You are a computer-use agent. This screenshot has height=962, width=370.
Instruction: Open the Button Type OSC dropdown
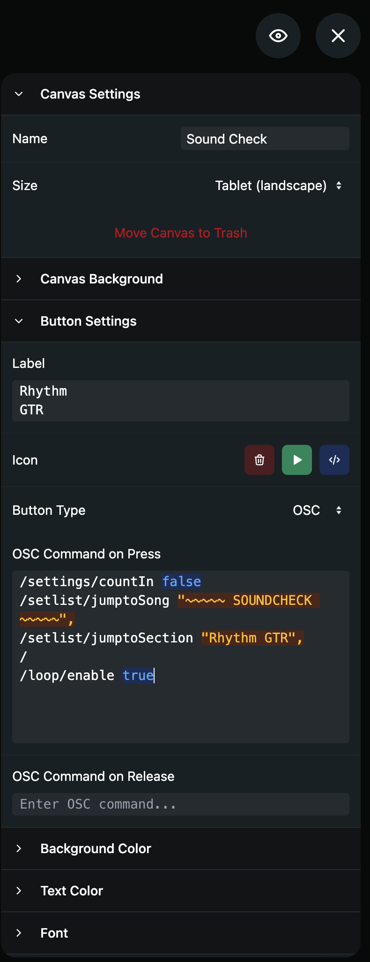coord(307,510)
